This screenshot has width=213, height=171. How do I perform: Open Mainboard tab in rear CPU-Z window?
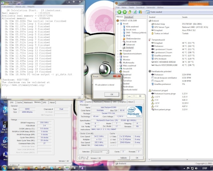28,102
